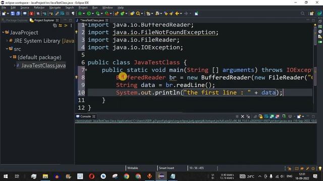
Task: Select the Project Explorer tab
Action: pyautogui.click(x=44, y=20)
